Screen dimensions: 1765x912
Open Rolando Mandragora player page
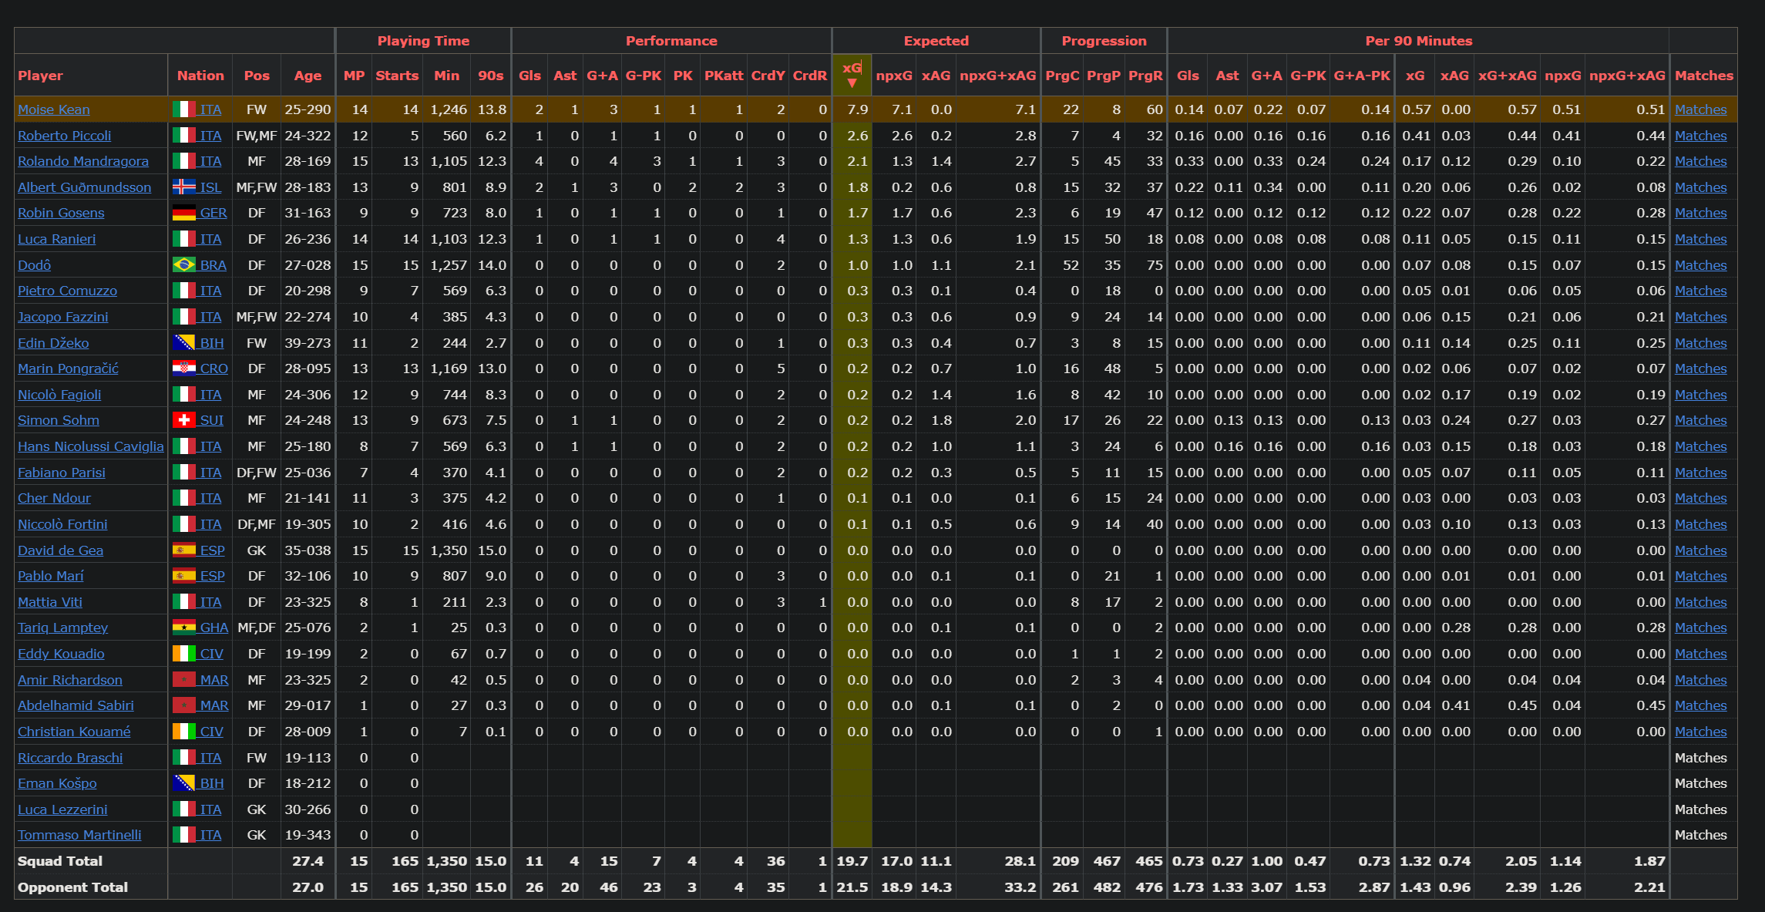point(83,161)
